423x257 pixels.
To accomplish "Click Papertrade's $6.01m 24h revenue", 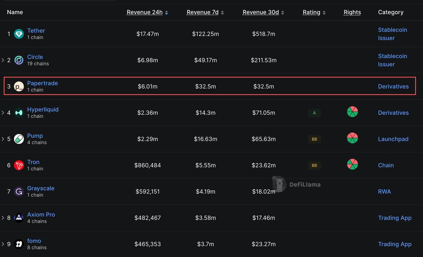I will [147, 87].
